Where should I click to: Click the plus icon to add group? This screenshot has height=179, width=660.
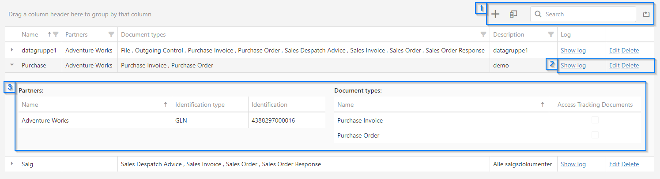[x=495, y=14]
